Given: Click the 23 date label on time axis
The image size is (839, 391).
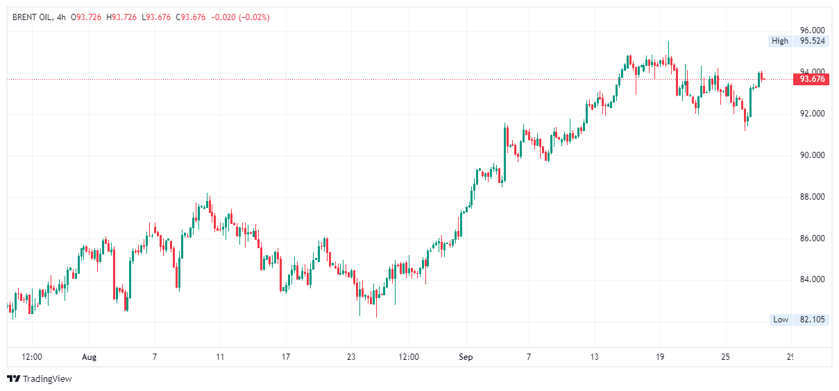Looking at the screenshot, I should point(351,357).
